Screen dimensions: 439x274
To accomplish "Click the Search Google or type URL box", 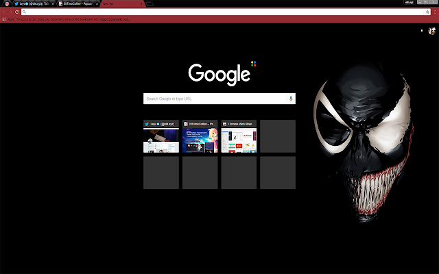I will pyautogui.click(x=219, y=99).
